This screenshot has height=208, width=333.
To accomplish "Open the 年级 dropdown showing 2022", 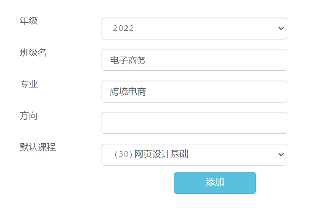I will tap(194, 28).
